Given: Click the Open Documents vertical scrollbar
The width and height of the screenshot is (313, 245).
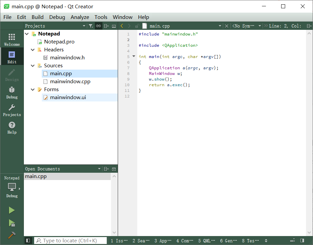Looking at the screenshot, I should click(114, 205).
